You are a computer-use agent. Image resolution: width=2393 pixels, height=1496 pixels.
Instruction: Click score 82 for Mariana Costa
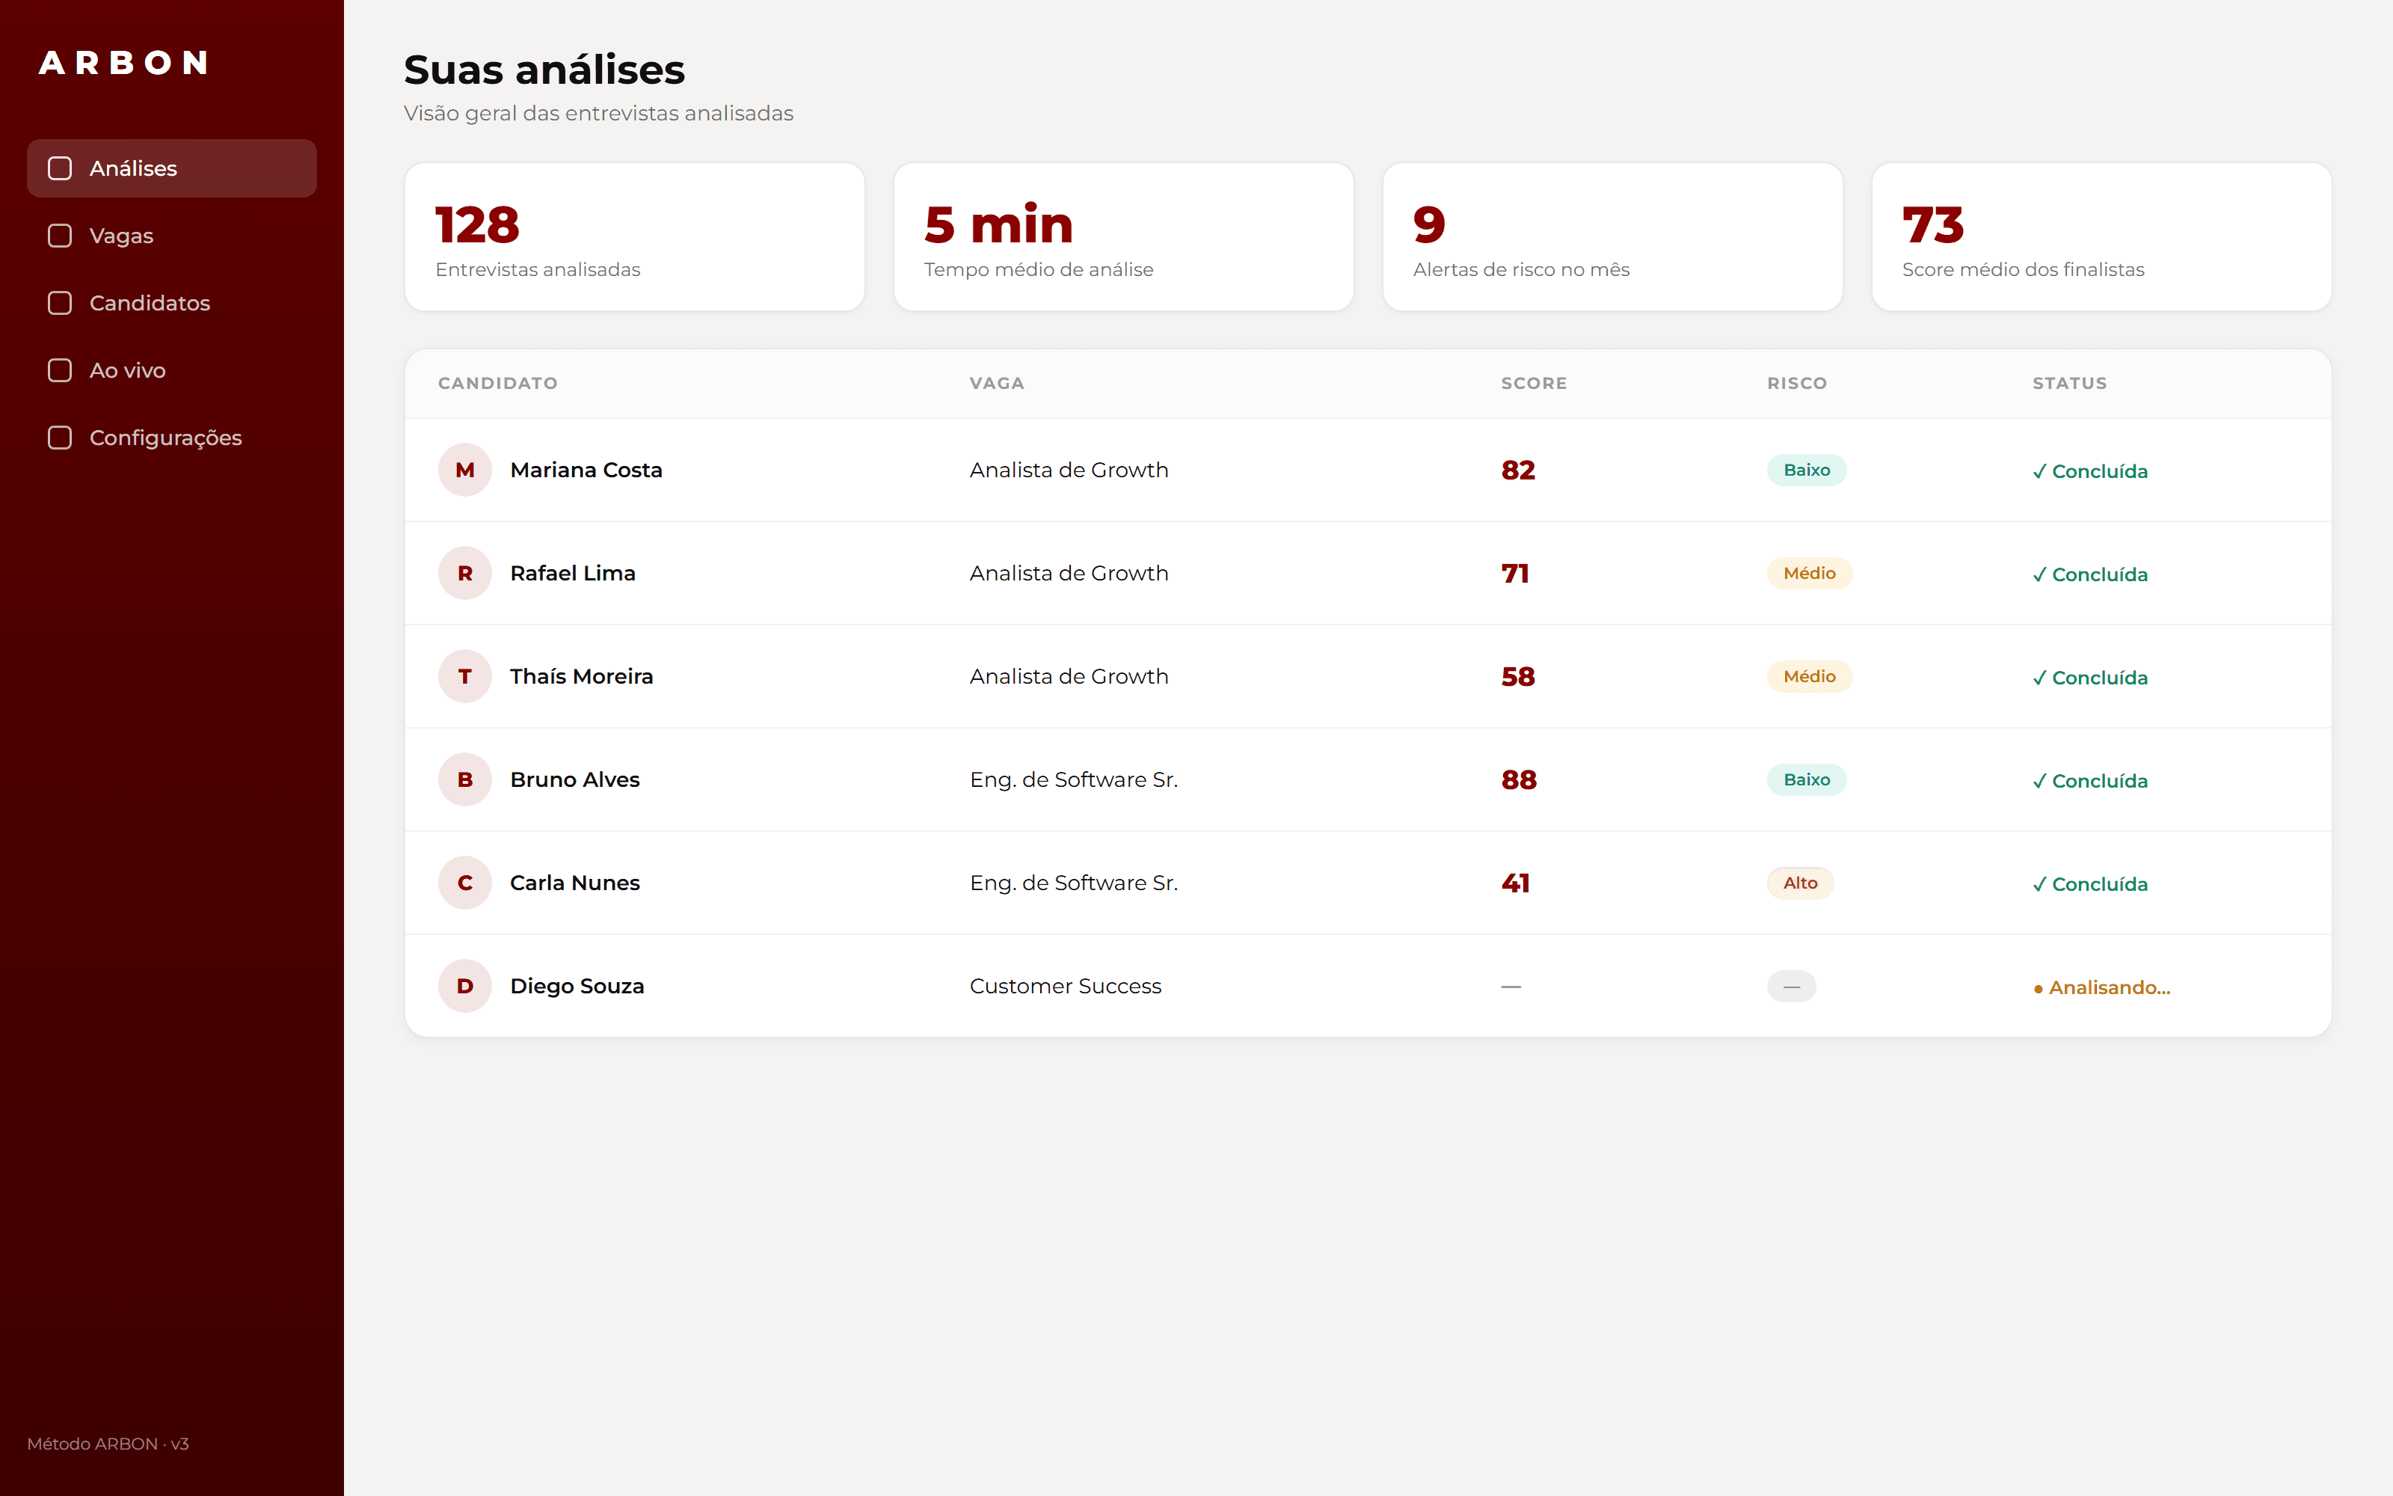(x=1518, y=470)
